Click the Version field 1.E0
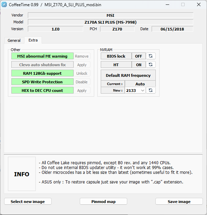 [56, 29]
